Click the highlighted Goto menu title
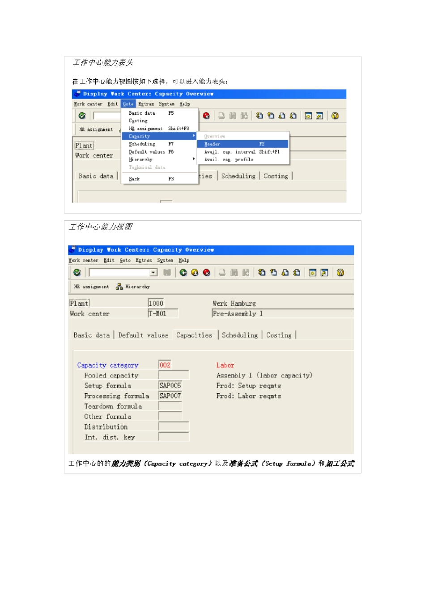 click(x=128, y=104)
